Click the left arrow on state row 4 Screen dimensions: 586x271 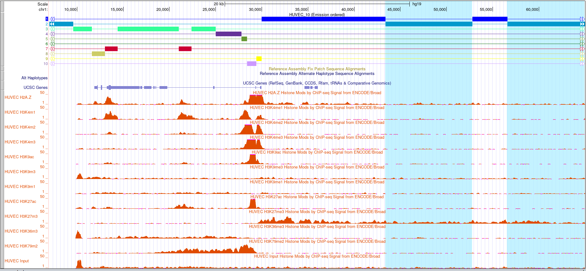click(x=52, y=34)
